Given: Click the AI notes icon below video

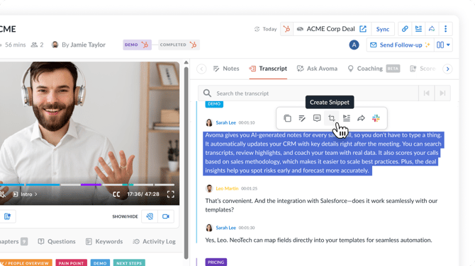Looking at the screenshot, I should (x=7, y=216).
